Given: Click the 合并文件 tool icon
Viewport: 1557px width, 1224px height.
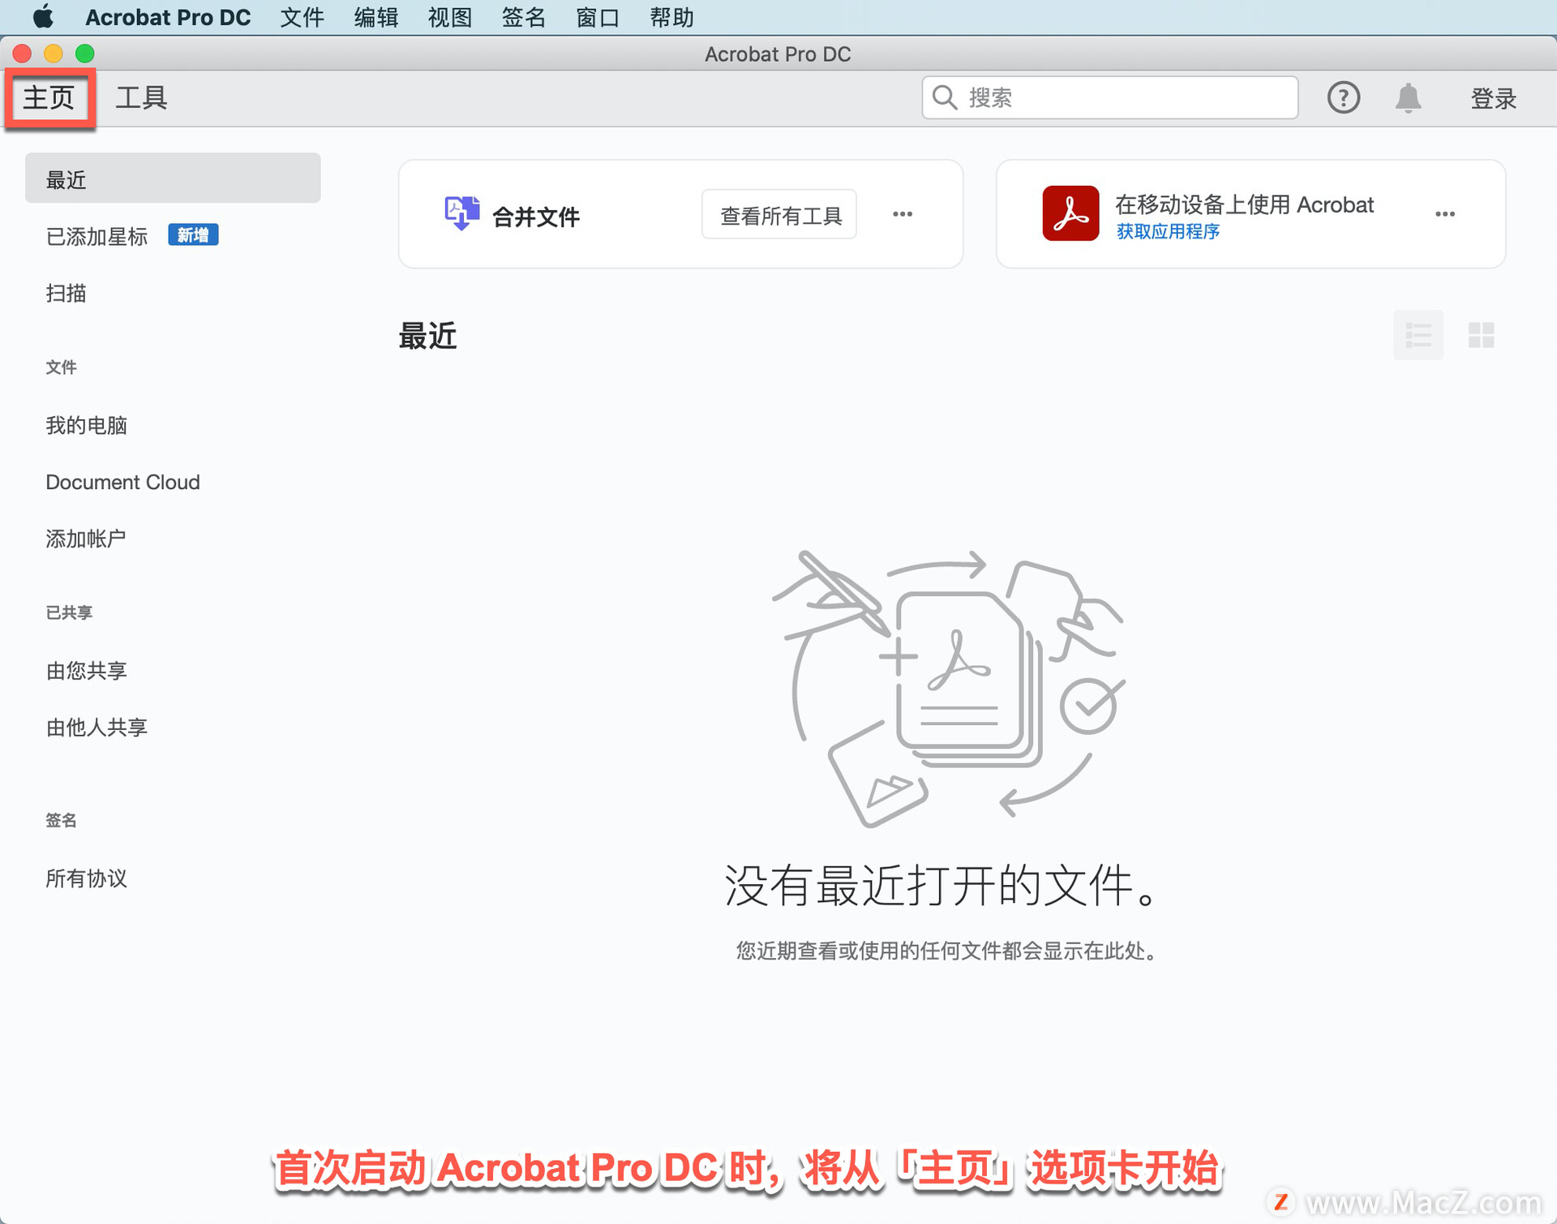Looking at the screenshot, I should (461, 214).
